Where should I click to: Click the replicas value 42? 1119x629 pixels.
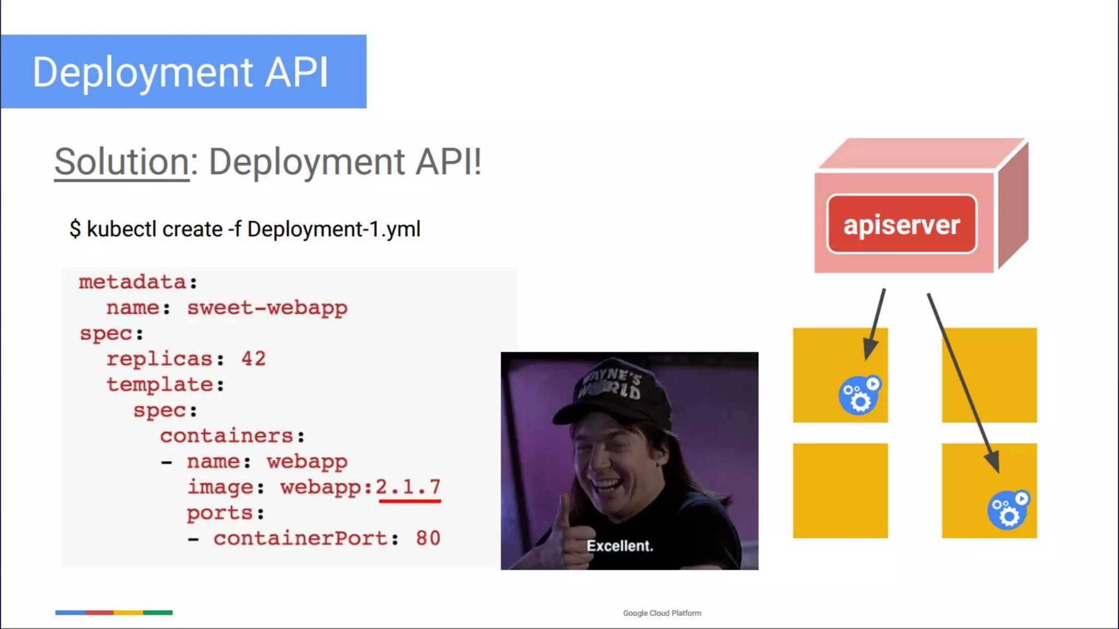click(253, 359)
